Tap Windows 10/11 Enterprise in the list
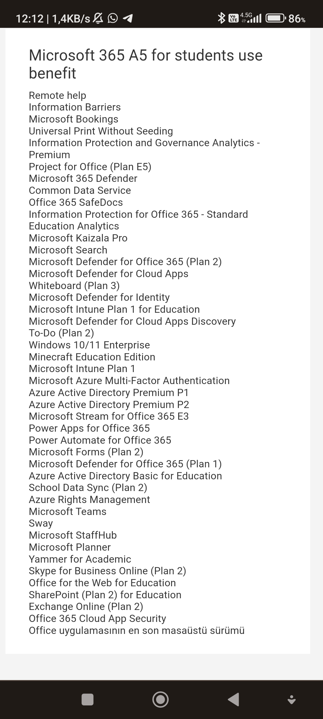Screen dimensions: 323x719 89,345
